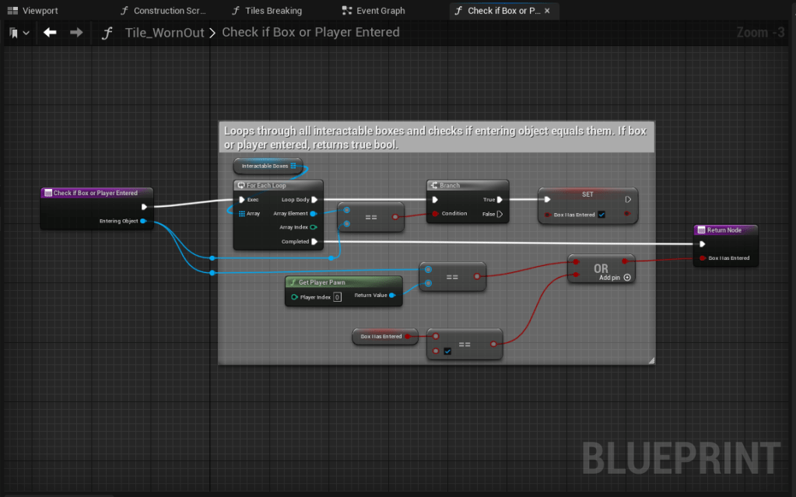Close the Check if Box or Player tab
The width and height of the screenshot is (796, 497).
pyautogui.click(x=547, y=11)
